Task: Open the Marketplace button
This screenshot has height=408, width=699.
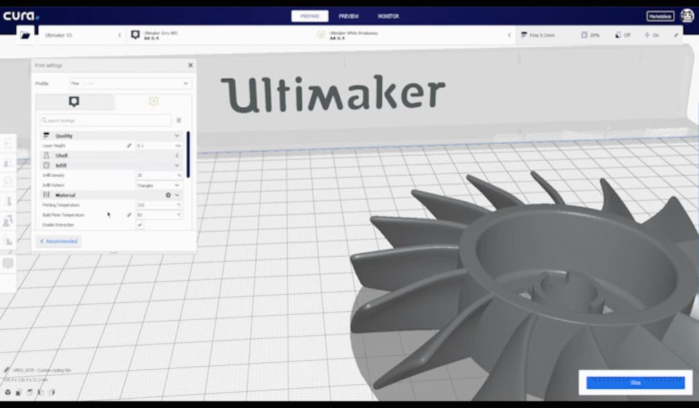Action: (660, 16)
